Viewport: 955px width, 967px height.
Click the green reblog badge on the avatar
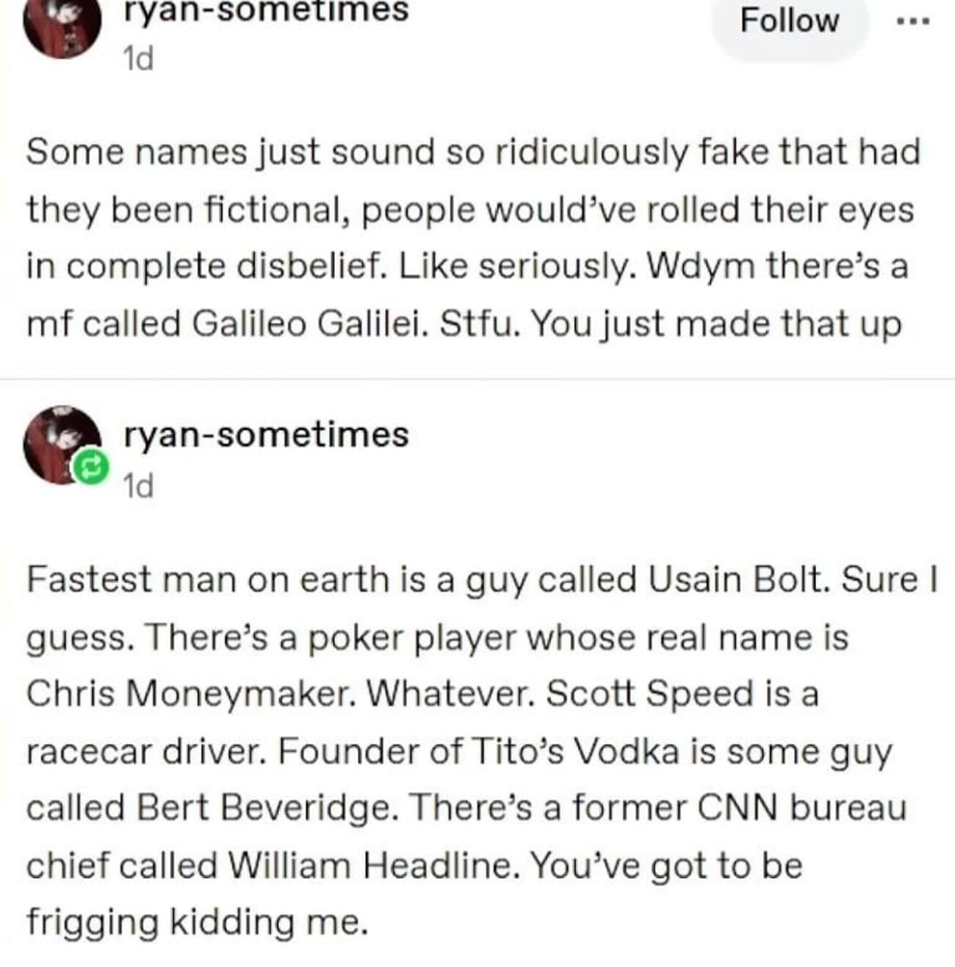(90, 465)
